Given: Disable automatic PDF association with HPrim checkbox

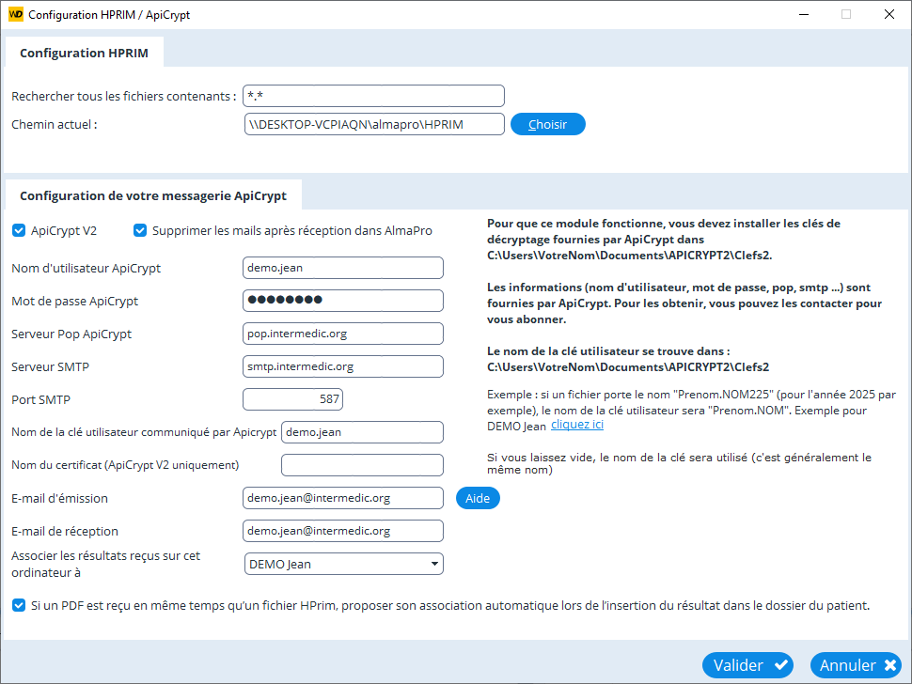Looking at the screenshot, I should pyautogui.click(x=19, y=605).
